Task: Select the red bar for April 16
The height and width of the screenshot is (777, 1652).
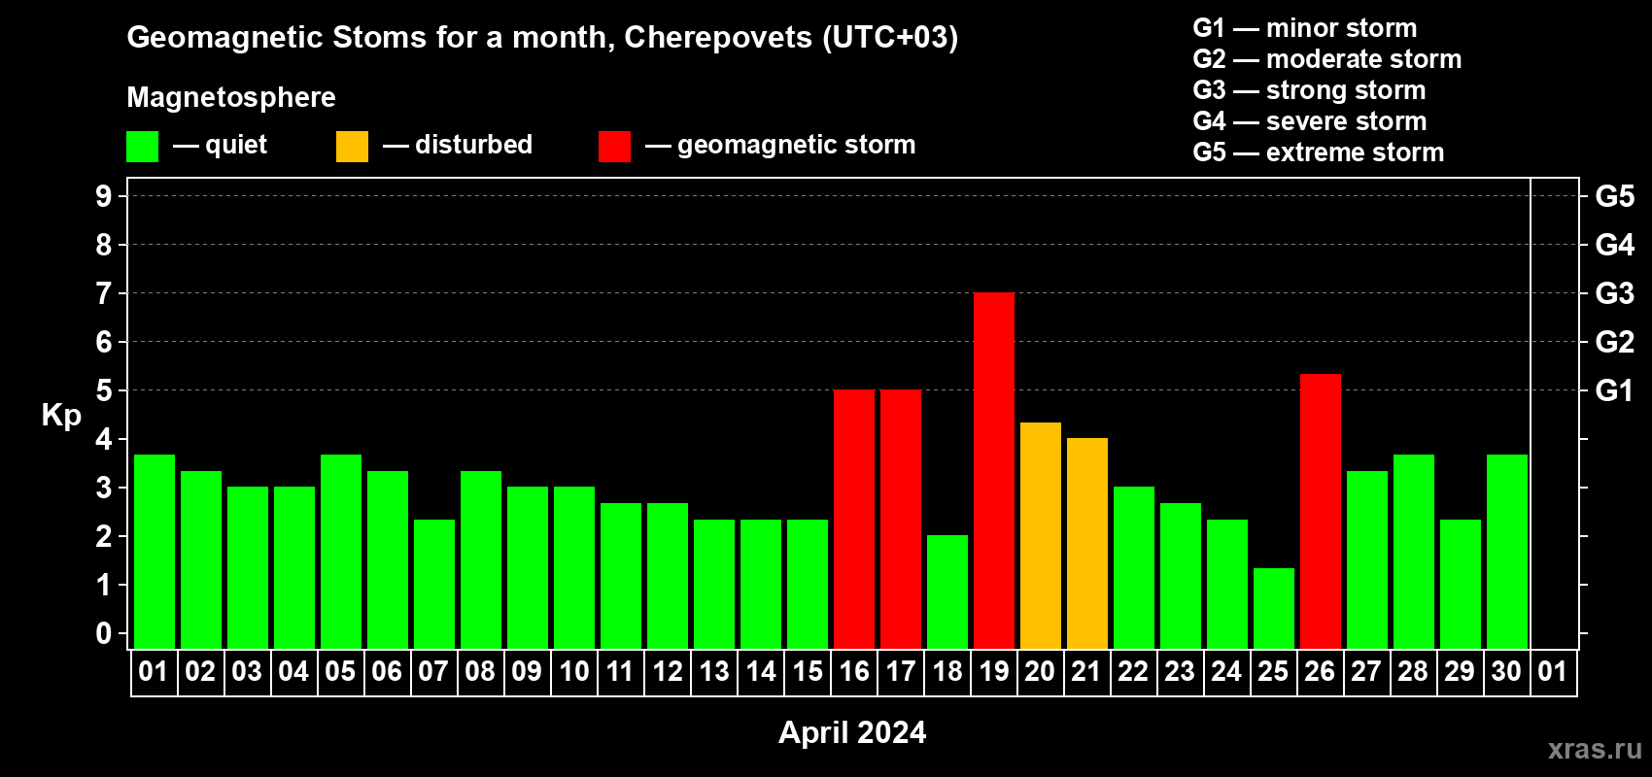Action: [854, 519]
